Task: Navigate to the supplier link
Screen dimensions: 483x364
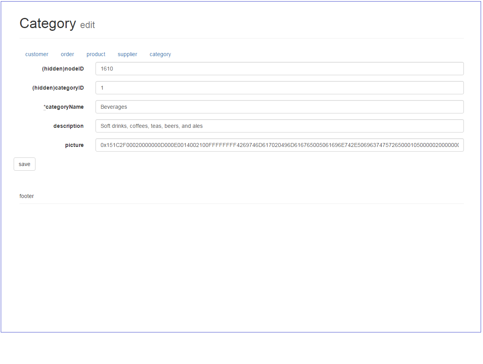Action: (x=127, y=54)
